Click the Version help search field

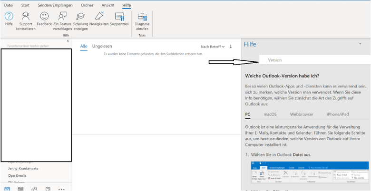[x=315, y=60]
